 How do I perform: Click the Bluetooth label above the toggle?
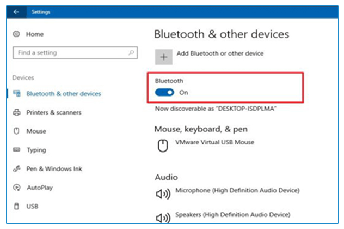coord(169,81)
